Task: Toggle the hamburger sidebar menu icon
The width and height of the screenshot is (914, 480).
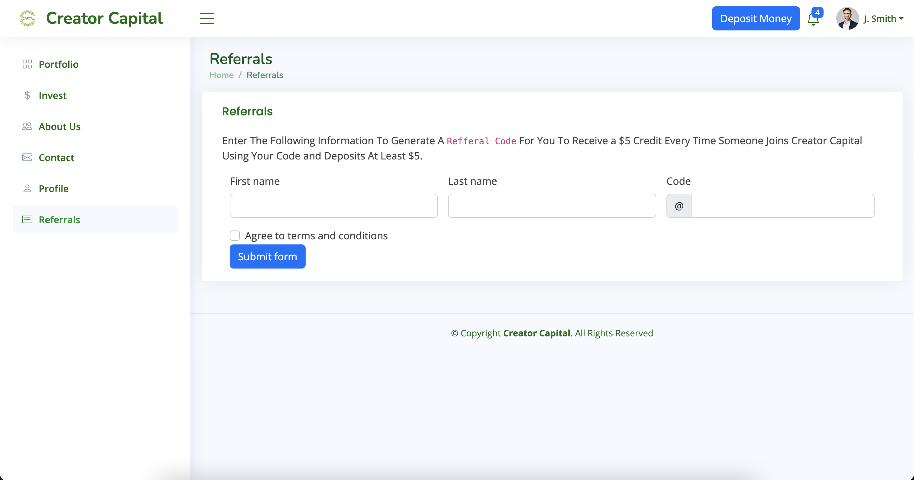Action: tap(207, 18)
